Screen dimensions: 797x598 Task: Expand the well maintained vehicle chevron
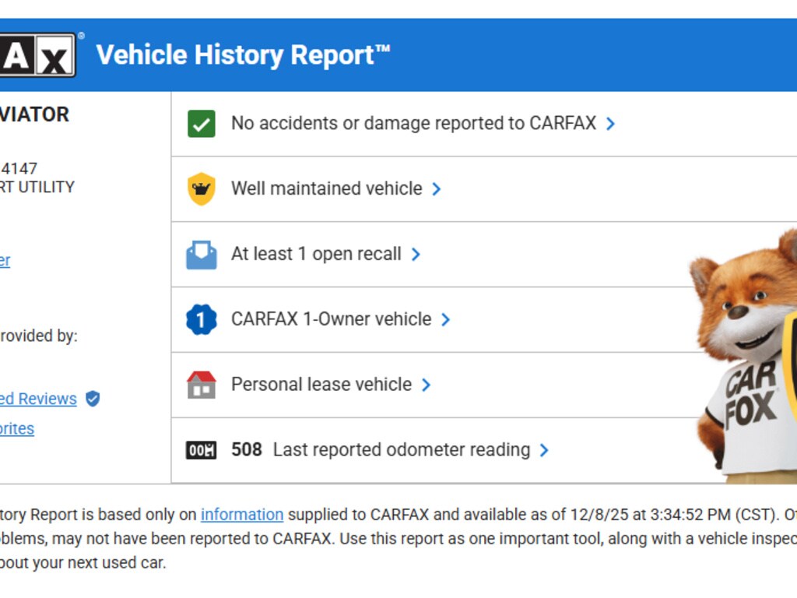tap(437, 189)
